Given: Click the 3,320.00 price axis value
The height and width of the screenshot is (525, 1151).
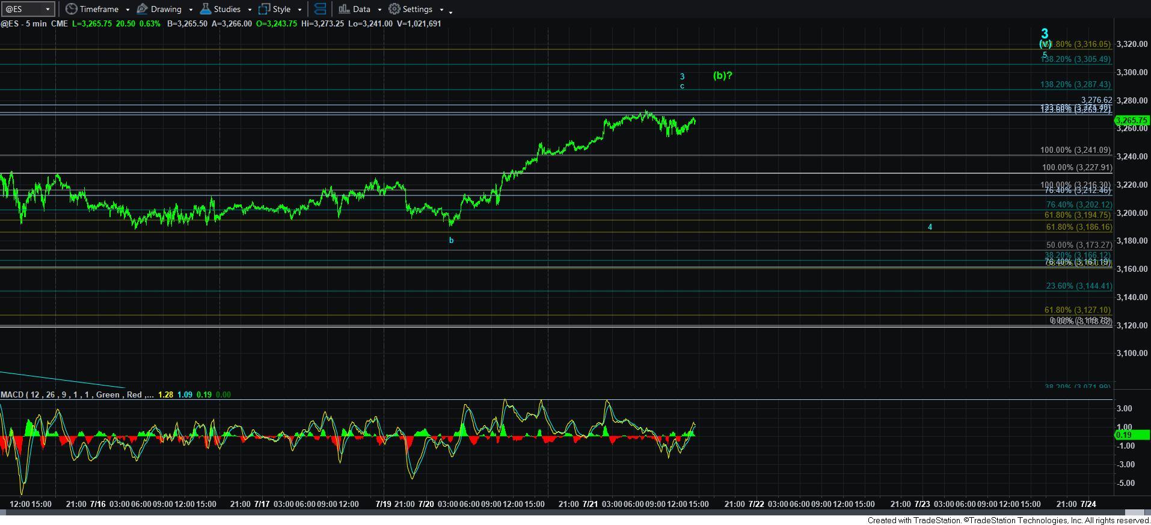Looking at the screenshot, I should point(1131,44).
